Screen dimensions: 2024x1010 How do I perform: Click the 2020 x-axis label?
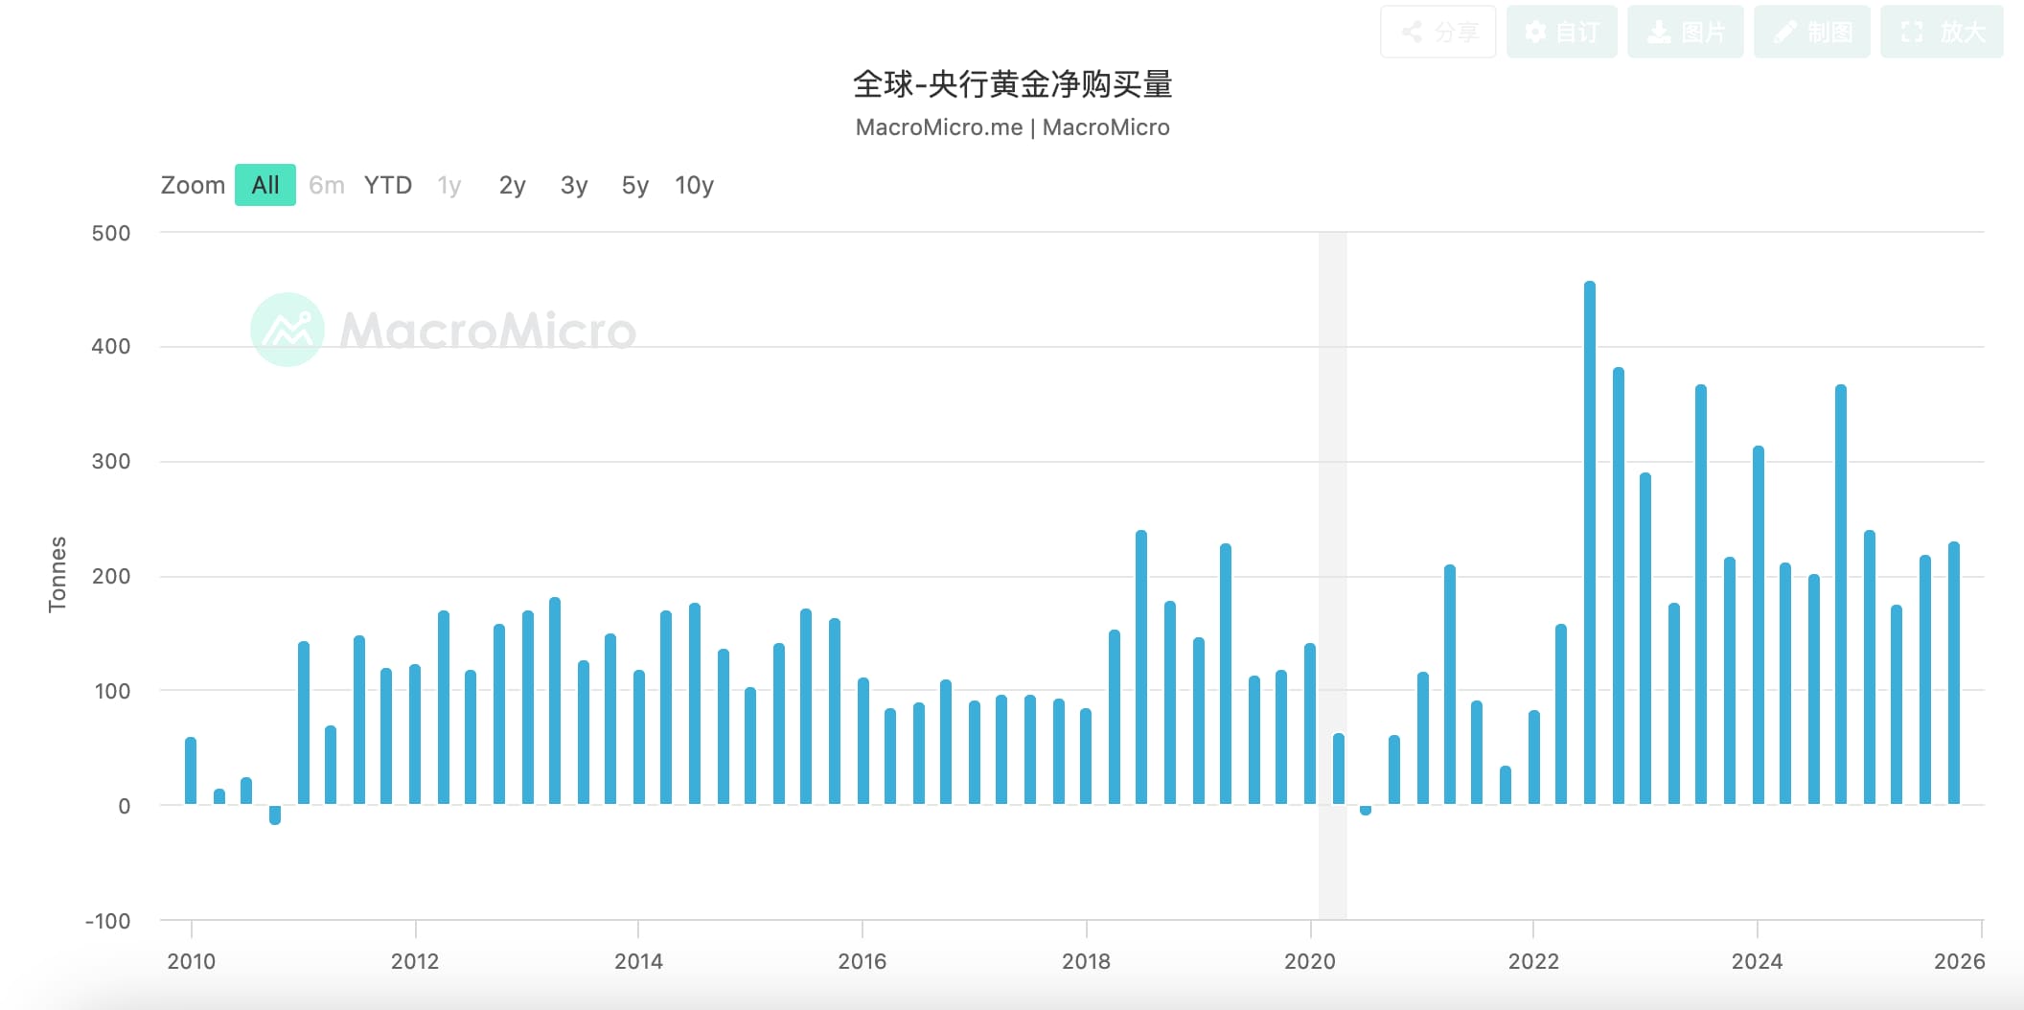[1310, 961]
